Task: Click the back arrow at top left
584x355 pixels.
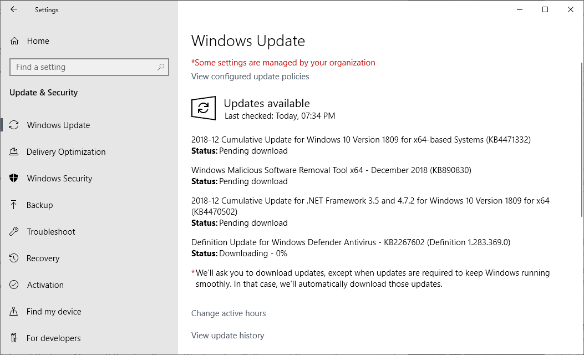Action: coord(13,9)
